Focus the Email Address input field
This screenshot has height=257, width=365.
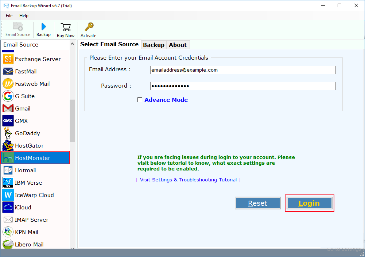point(243,70)
